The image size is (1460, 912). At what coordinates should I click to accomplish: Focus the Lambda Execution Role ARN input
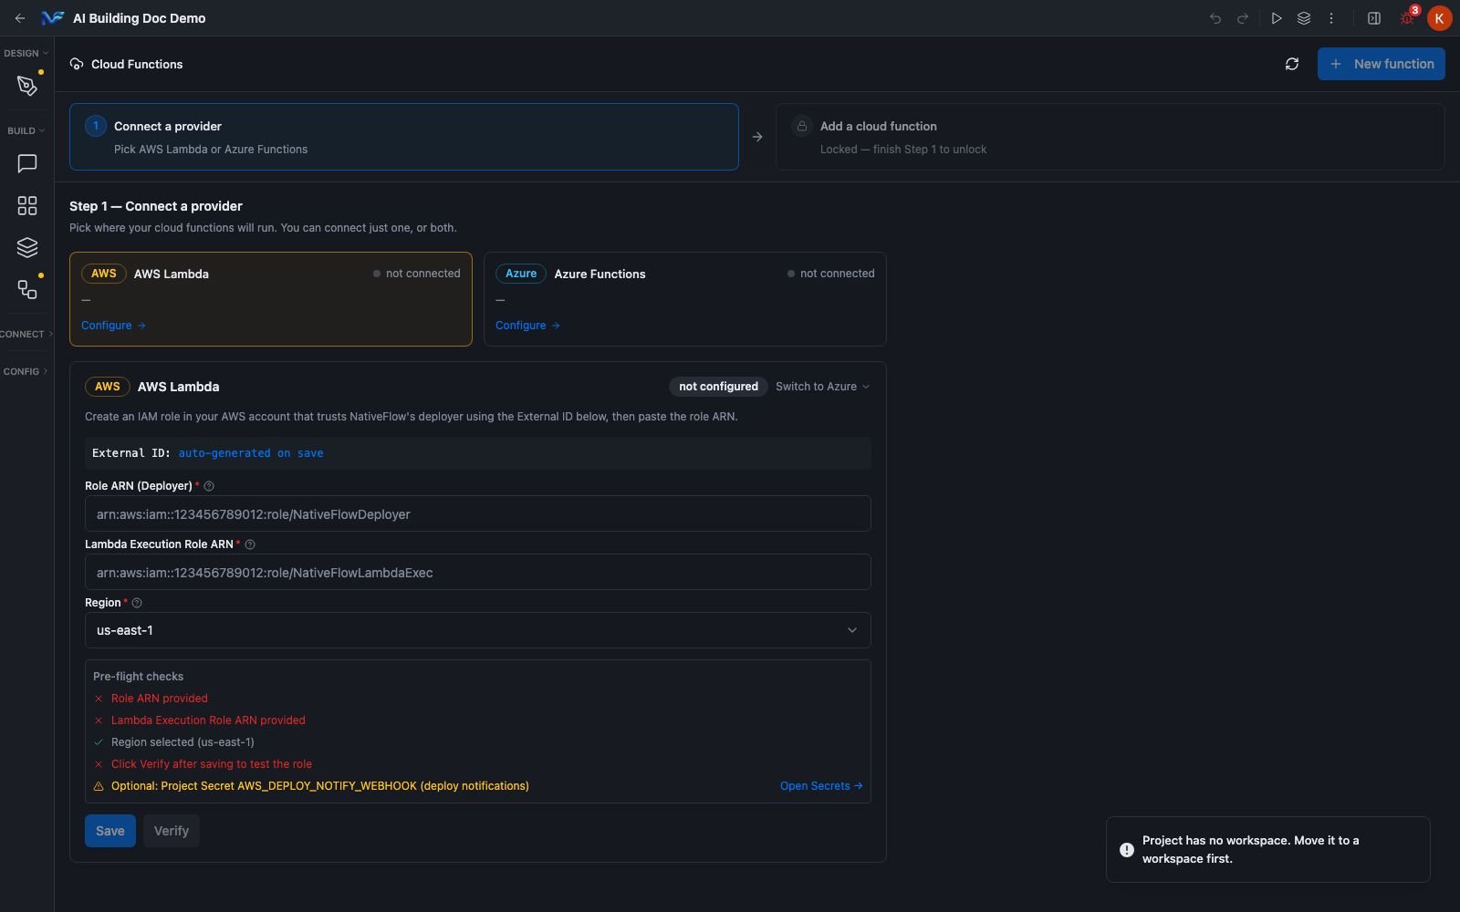click(478, 573)
